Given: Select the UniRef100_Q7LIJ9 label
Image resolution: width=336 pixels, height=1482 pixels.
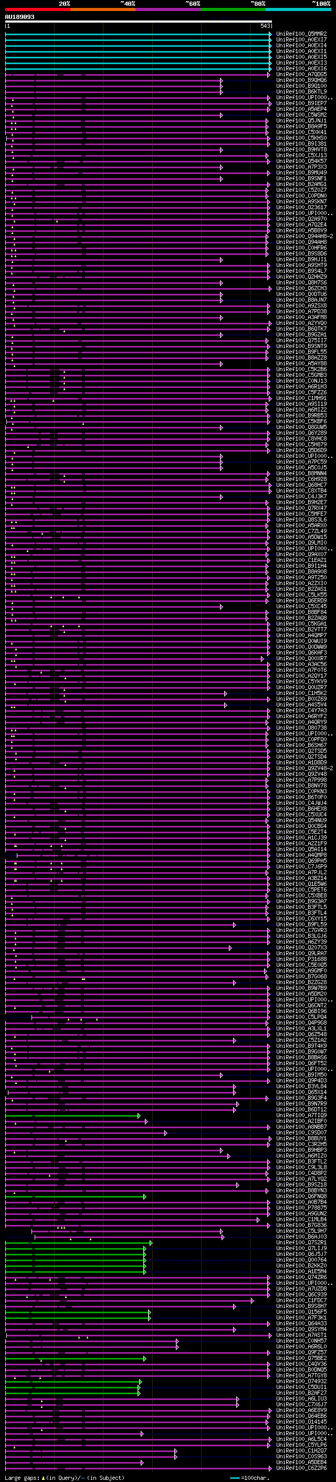Looking at the screenshot, I should pos(301,1249).
